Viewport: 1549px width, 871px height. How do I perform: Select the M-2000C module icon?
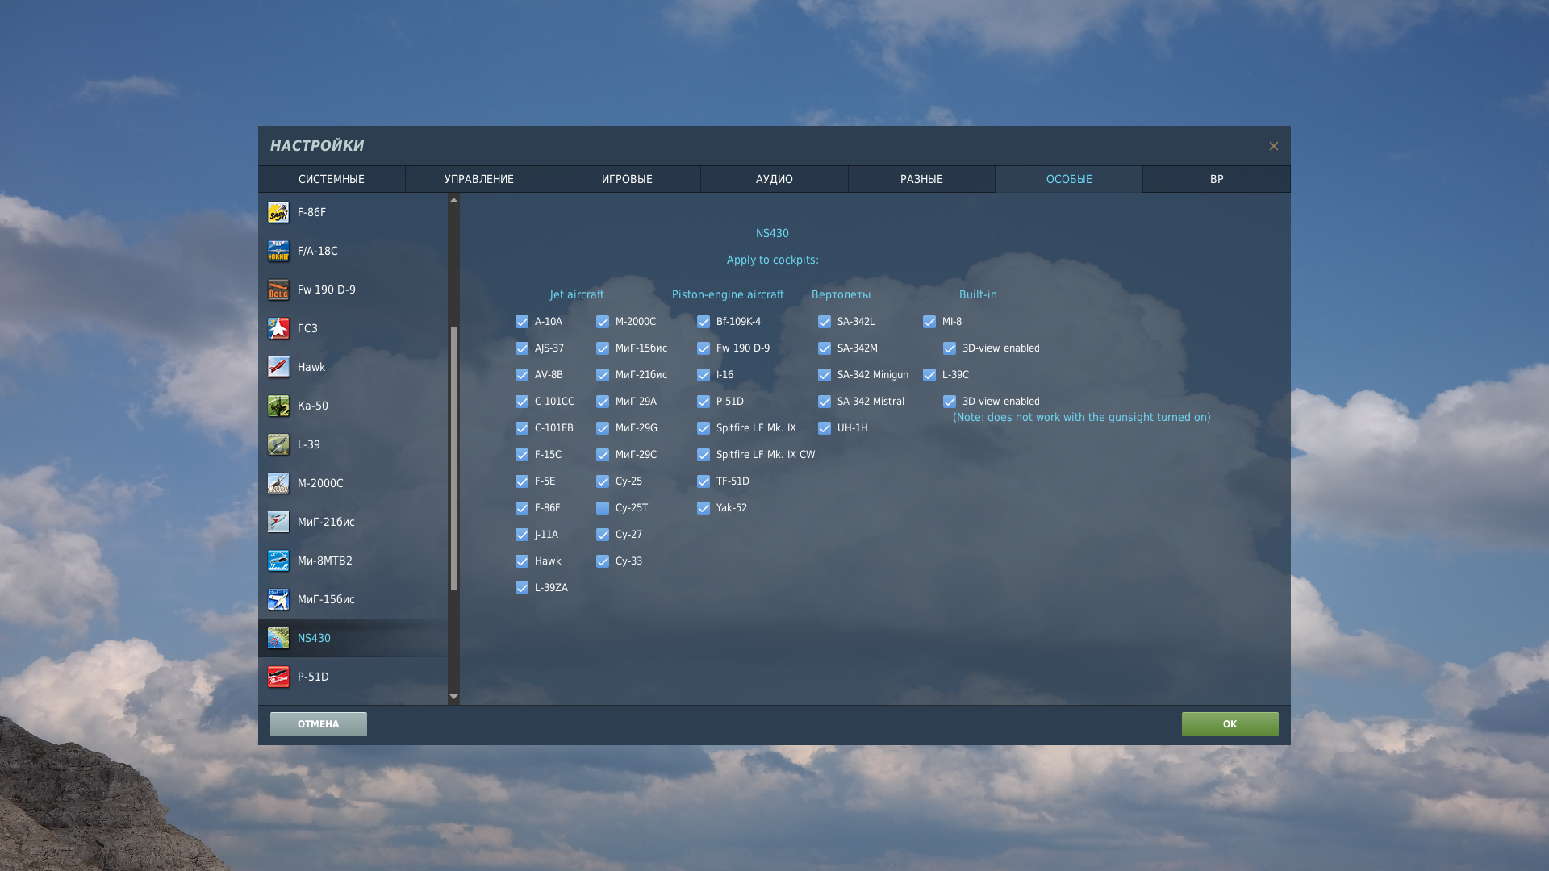(278, 483)
